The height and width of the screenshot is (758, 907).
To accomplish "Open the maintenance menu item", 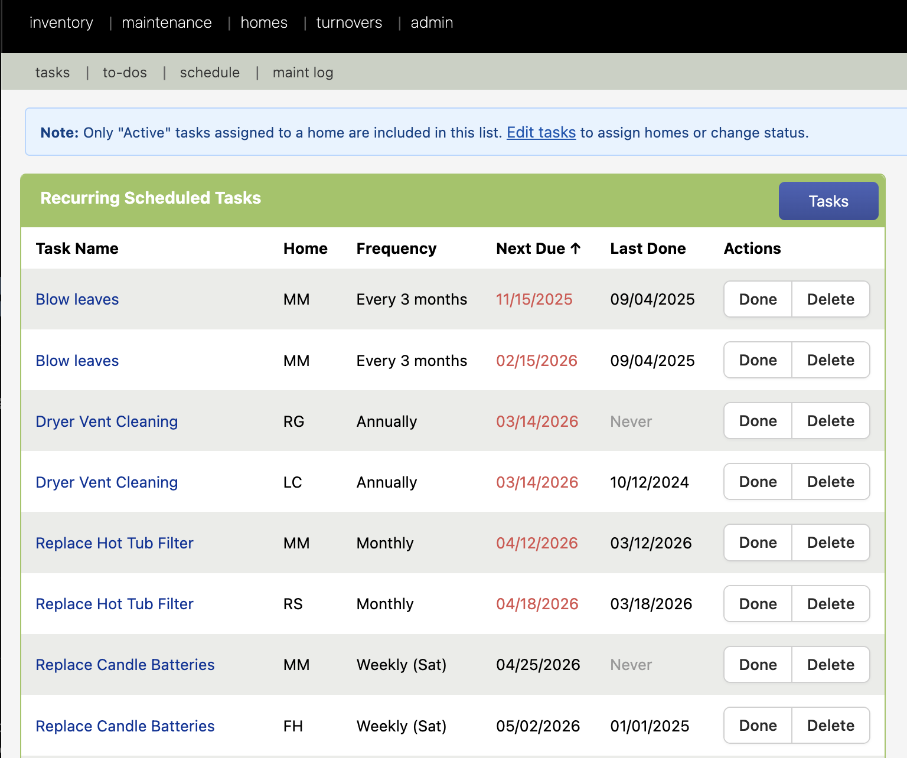I will pos(167,22).
